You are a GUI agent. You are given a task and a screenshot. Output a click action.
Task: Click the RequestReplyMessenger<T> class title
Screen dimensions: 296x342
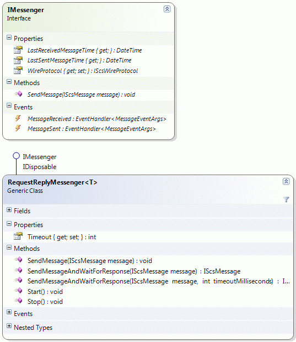(52, 182)
